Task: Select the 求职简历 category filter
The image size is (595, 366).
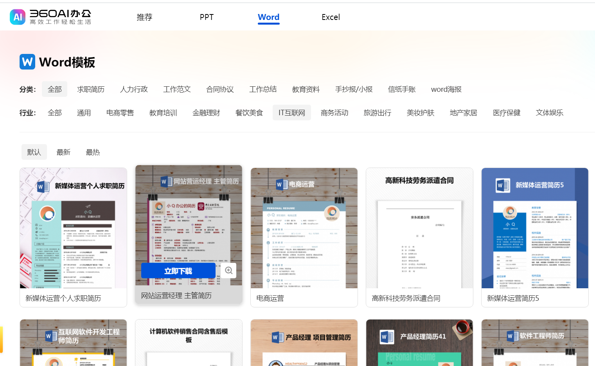Action: (91, 89)
